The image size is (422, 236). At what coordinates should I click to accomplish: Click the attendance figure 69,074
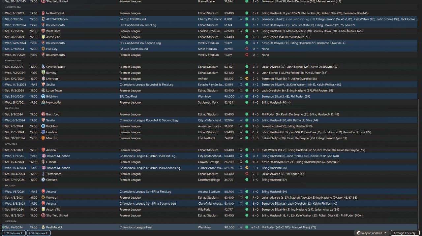228,168
